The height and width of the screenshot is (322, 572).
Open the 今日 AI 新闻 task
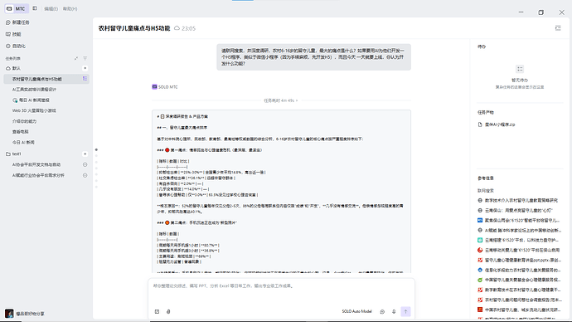[23, 143]
